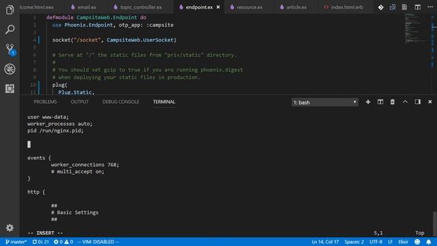Open Source Control view with badge
Viewport: 437px width, 246px height.
[10, 49]
